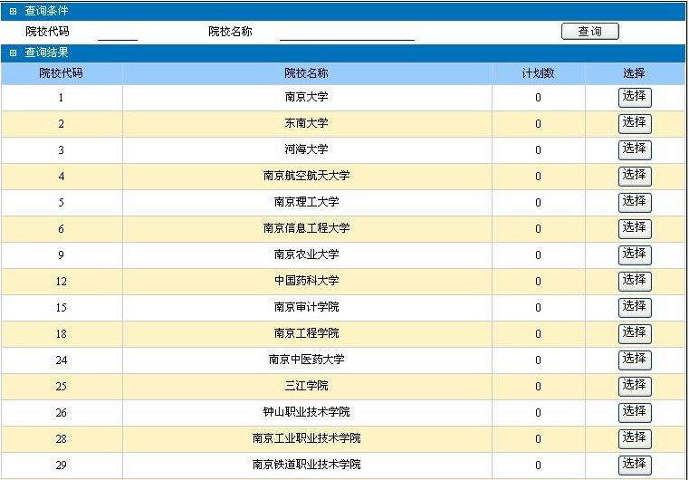Screen dimensions: 689x480
Task: Click the 院校名称 input field
Action: point(347,33)
